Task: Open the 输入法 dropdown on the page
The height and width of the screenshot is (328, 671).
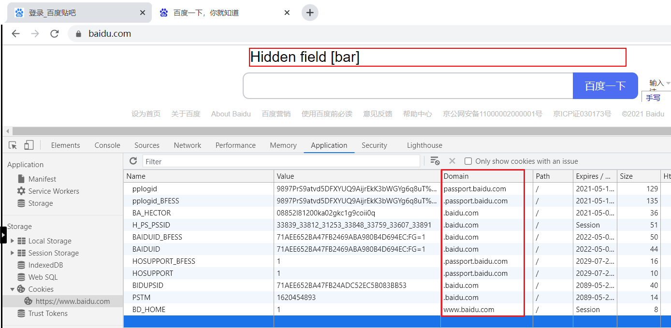Action: point(659,83)
